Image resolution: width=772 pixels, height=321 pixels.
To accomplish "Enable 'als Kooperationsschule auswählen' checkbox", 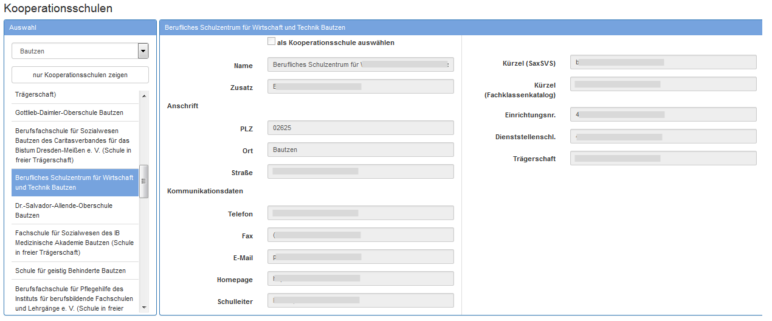I will [271, 43].
